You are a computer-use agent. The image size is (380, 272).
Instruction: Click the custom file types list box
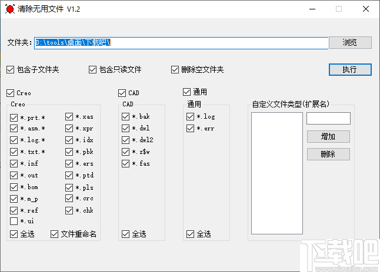277,173
